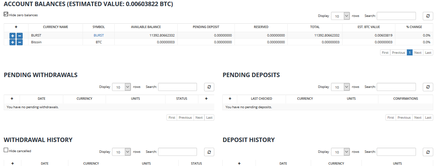The image size is (440, 166).
Task: Click the BTC symbol cell
Action: 99,42
